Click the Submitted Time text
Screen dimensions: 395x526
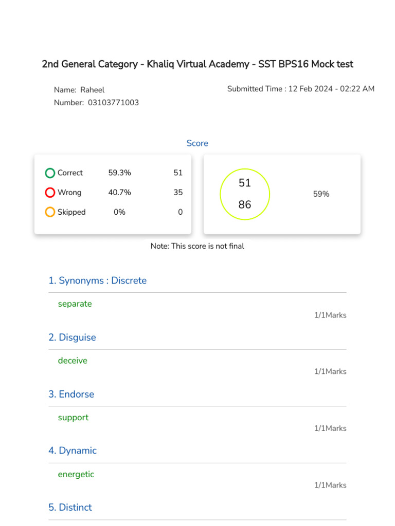tap(301, 89)
